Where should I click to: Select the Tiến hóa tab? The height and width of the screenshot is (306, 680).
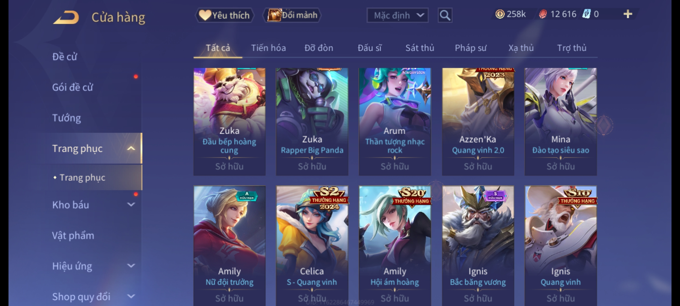click(x=268, y=48)
